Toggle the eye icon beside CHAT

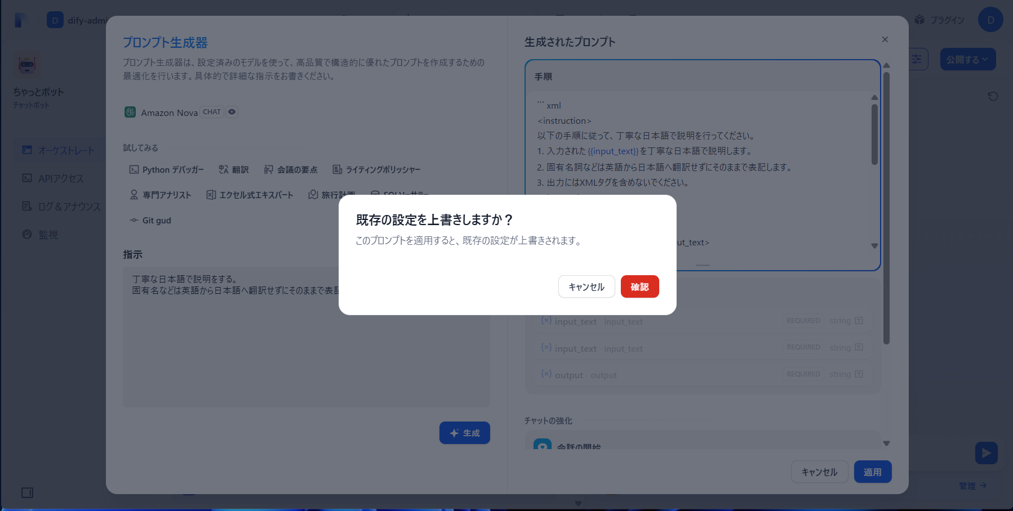232,112
